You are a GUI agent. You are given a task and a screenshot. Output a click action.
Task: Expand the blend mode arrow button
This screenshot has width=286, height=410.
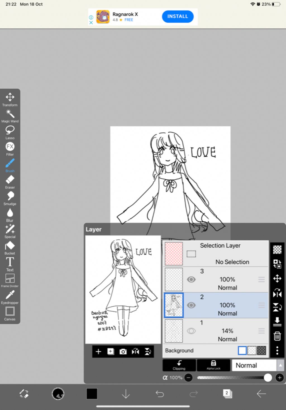point(280,365)
